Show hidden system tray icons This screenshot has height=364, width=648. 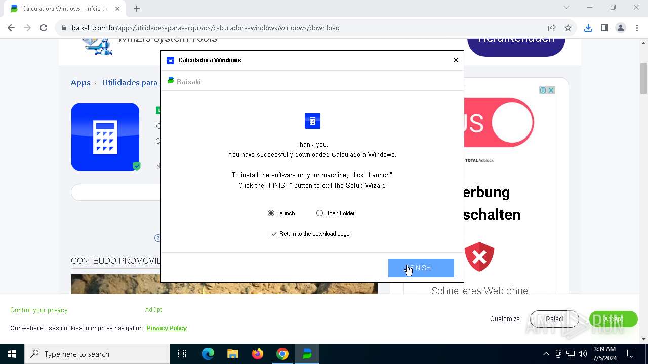(x=546, y=354)
